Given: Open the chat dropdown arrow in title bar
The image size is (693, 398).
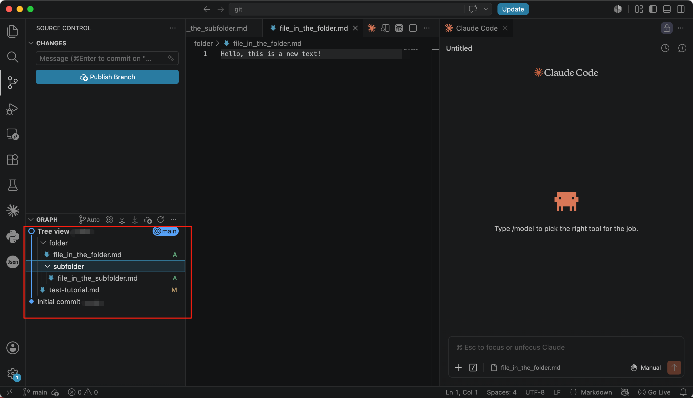Looking at the screenshot, I should click(x=485, y=9).
